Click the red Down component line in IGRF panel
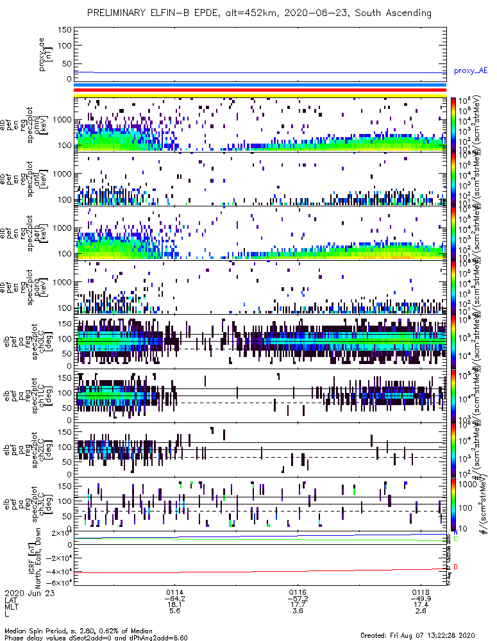This screenshot has width=497, height=641. (x=260, y=570)
